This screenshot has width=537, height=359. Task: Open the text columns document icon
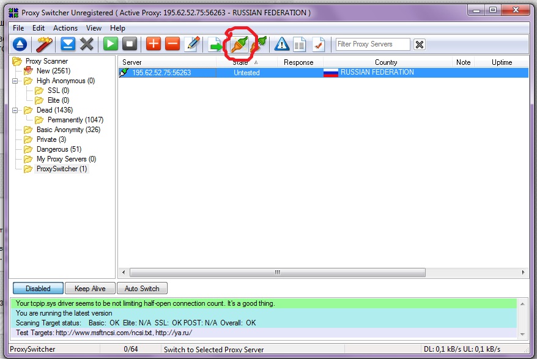coord(299,44)
